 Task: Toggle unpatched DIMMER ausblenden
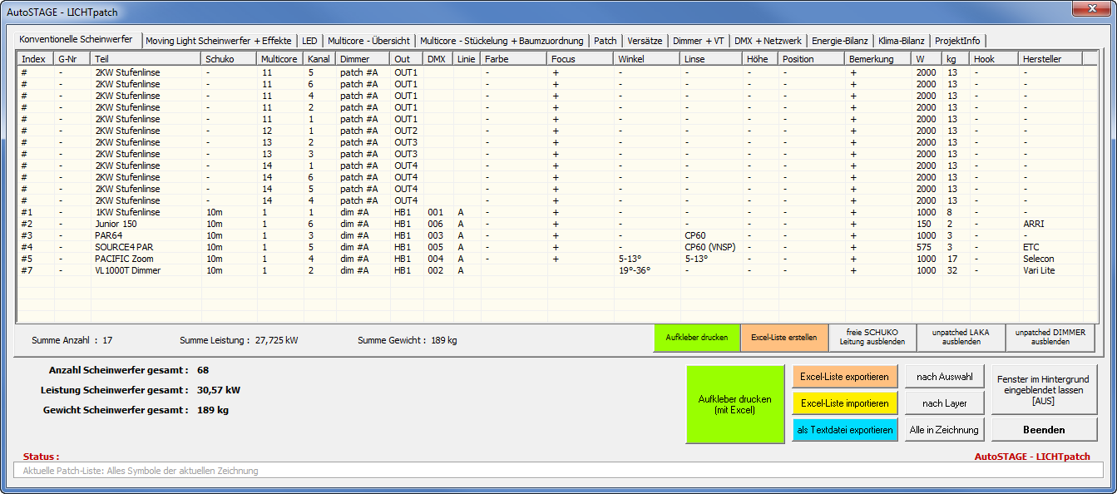1050,338
